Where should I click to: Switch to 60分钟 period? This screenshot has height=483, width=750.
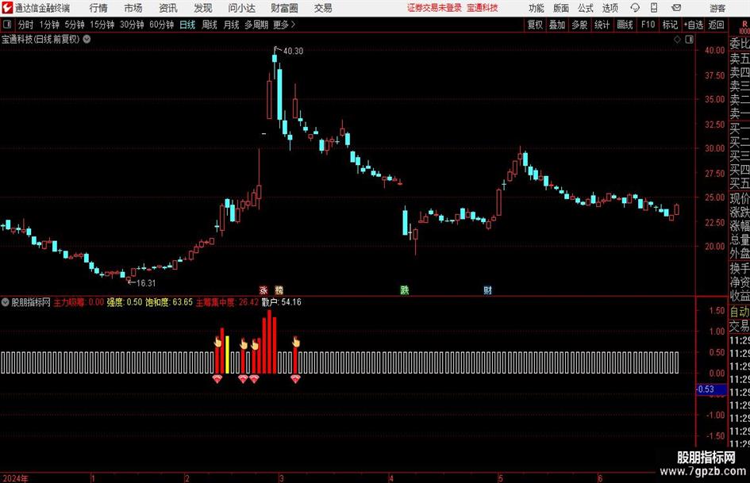pos(162,25)
